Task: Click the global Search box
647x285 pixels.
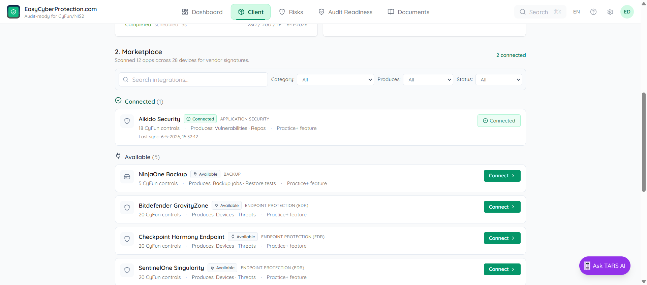Action: click(x=540, y=12)
